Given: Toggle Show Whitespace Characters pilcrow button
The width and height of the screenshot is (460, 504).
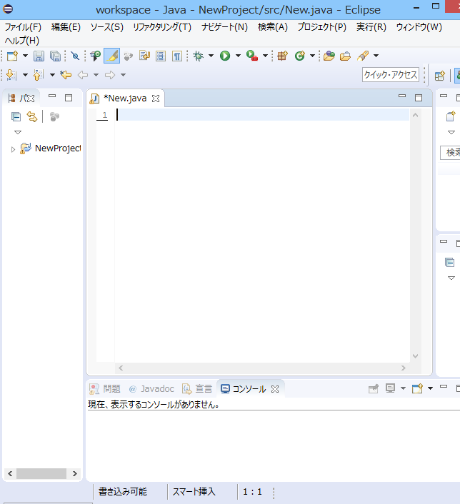Looking at the screenshot, I should 176,56.
